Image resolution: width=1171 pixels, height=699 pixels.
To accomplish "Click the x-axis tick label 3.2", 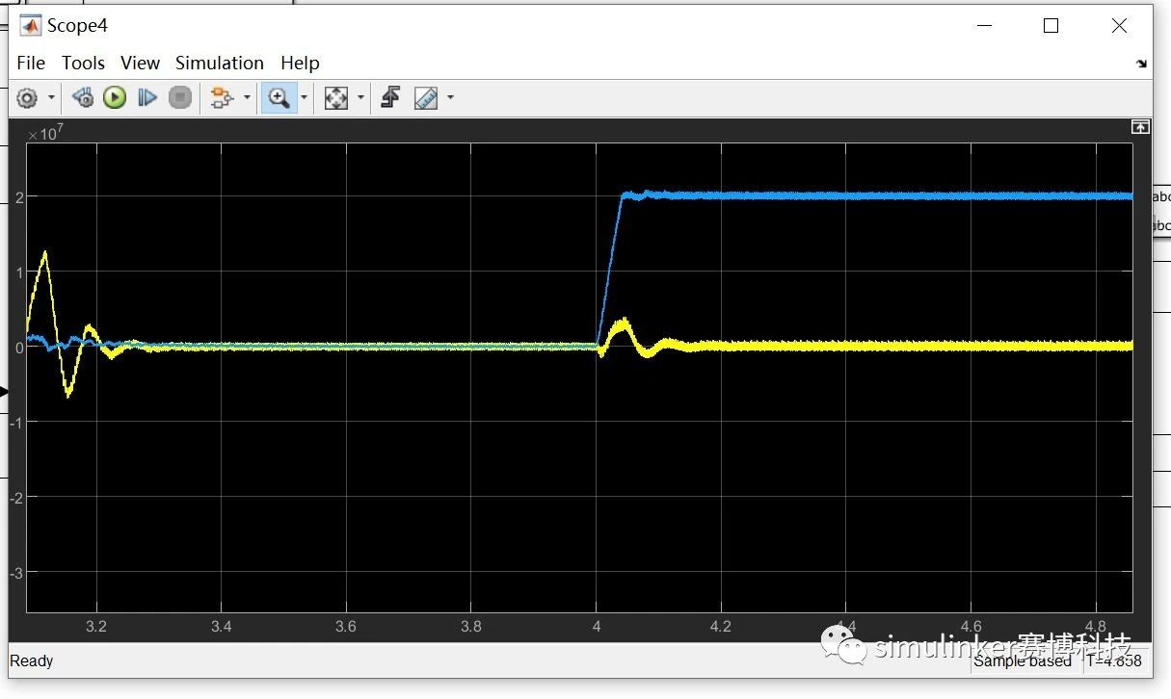I will click(x=96, y=626).
